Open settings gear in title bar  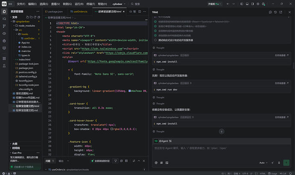click(x=258, y=4)
